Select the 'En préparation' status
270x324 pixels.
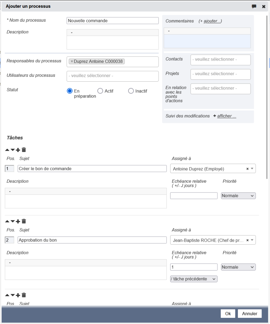(69, 91)
